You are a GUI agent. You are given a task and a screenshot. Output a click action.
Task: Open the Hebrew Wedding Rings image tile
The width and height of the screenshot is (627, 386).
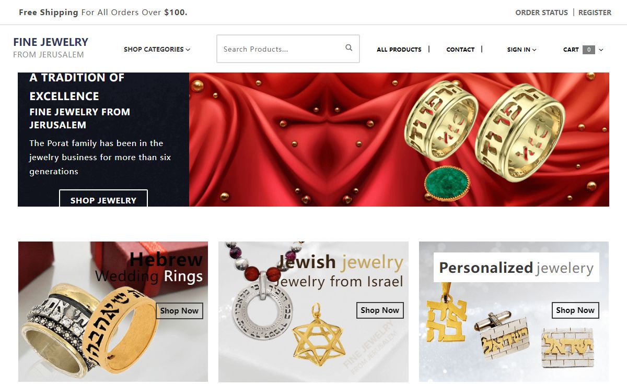pyautogui.click(x=113, y=311)
